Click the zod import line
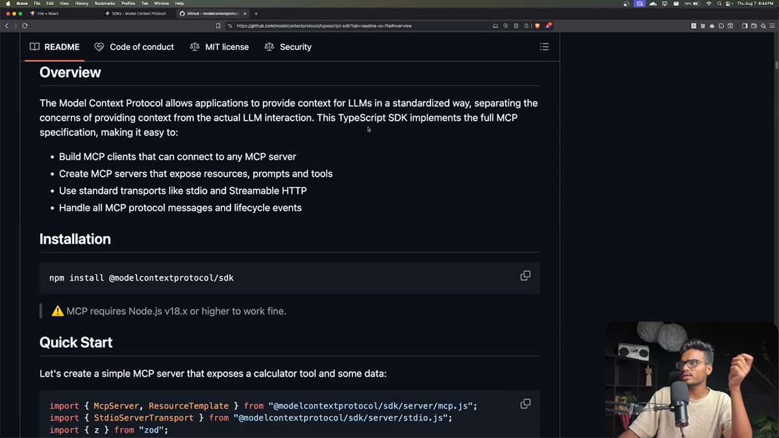 click(x=109, y=430)
